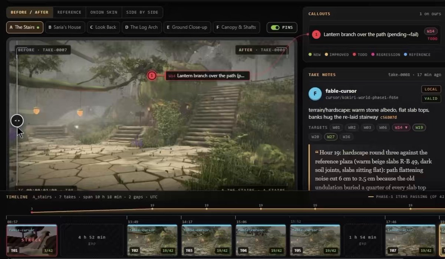Select the E Ground Close-up shot
This screenshot has height=259, width=445.
click(187, 27)
